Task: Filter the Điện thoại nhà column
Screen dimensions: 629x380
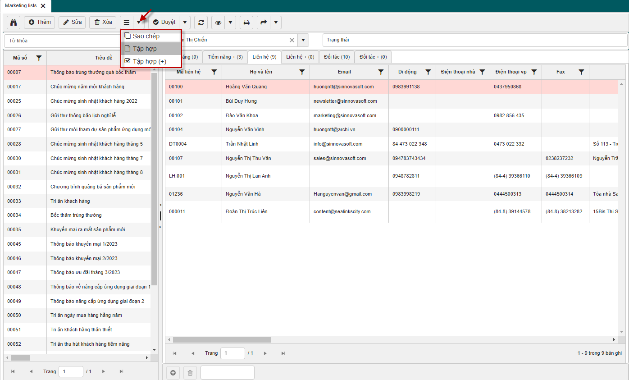Action: pos(482,72)
